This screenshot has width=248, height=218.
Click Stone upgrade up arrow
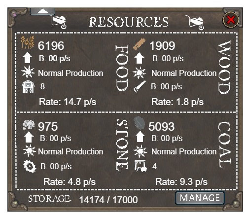(x=29, y=137)
